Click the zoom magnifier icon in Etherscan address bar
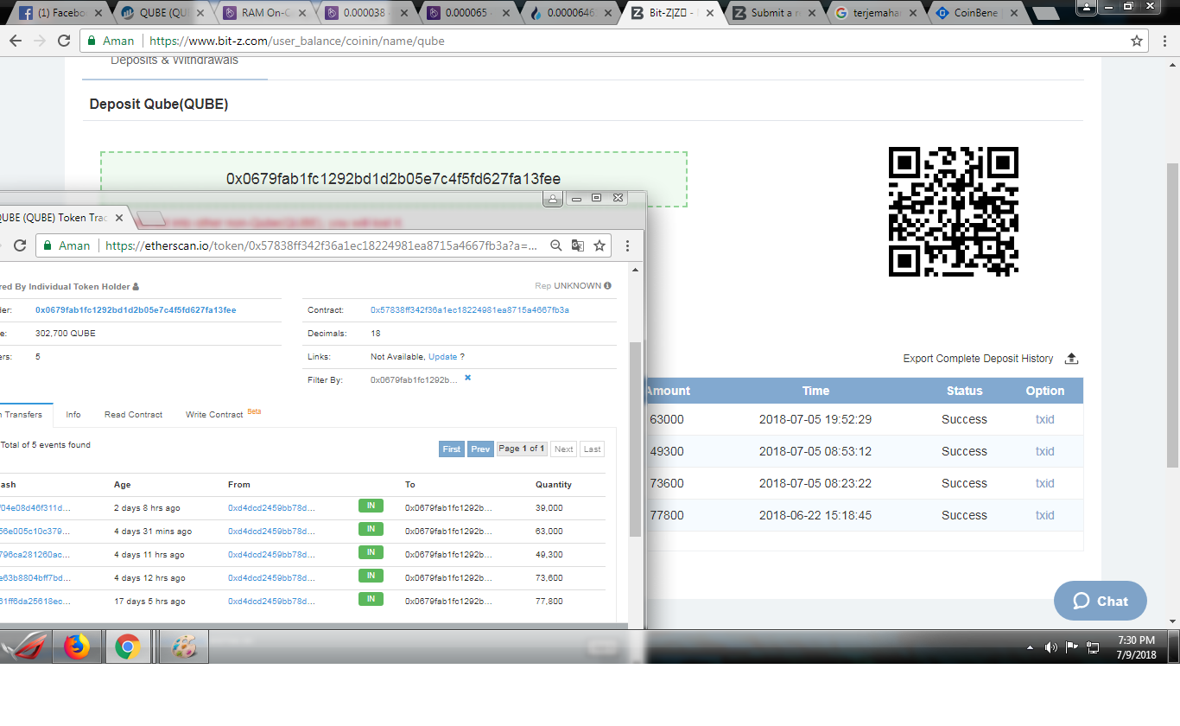This screenshot has width=1180, height=726. [x=556, y=245]
